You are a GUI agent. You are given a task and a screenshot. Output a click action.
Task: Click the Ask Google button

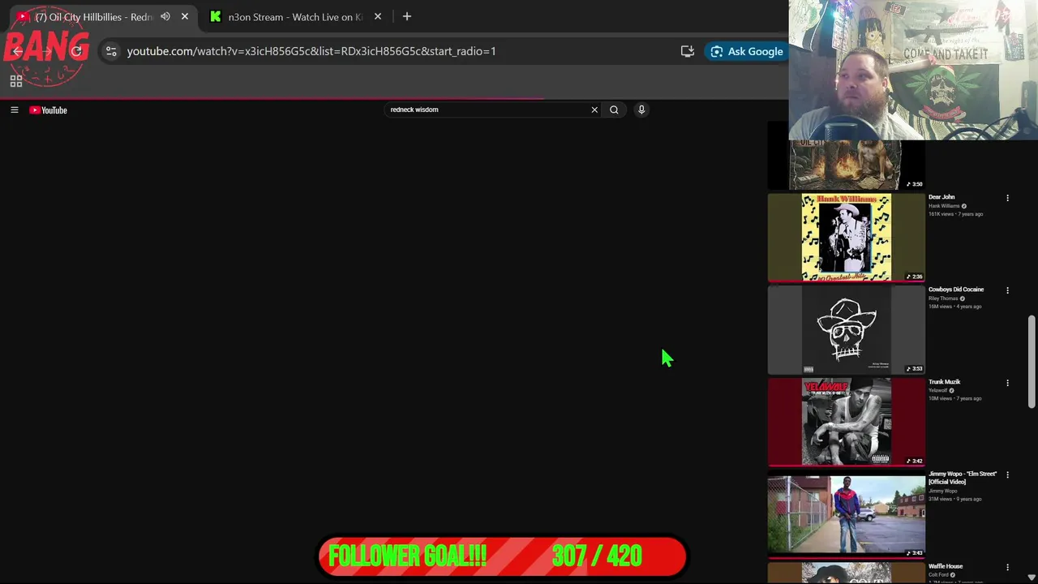[747, 51]
